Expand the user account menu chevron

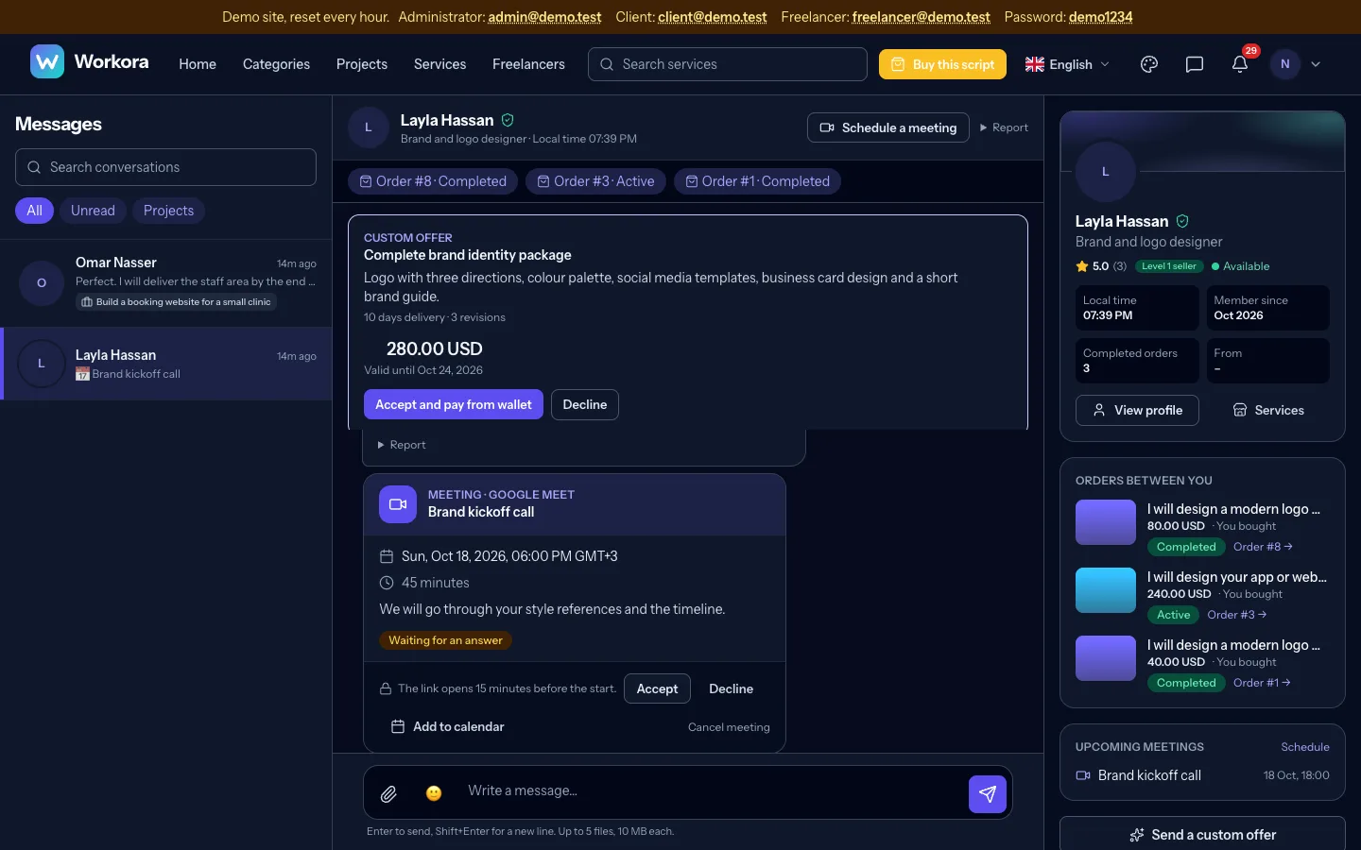[1316, 64]
